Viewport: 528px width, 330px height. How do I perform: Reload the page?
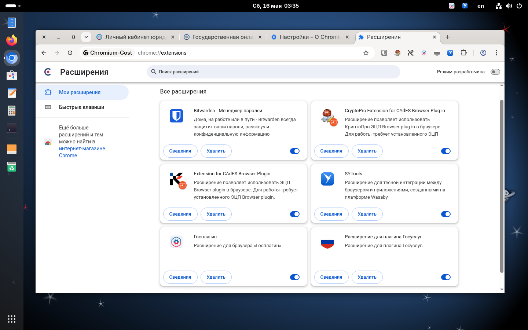coord(70,53)
